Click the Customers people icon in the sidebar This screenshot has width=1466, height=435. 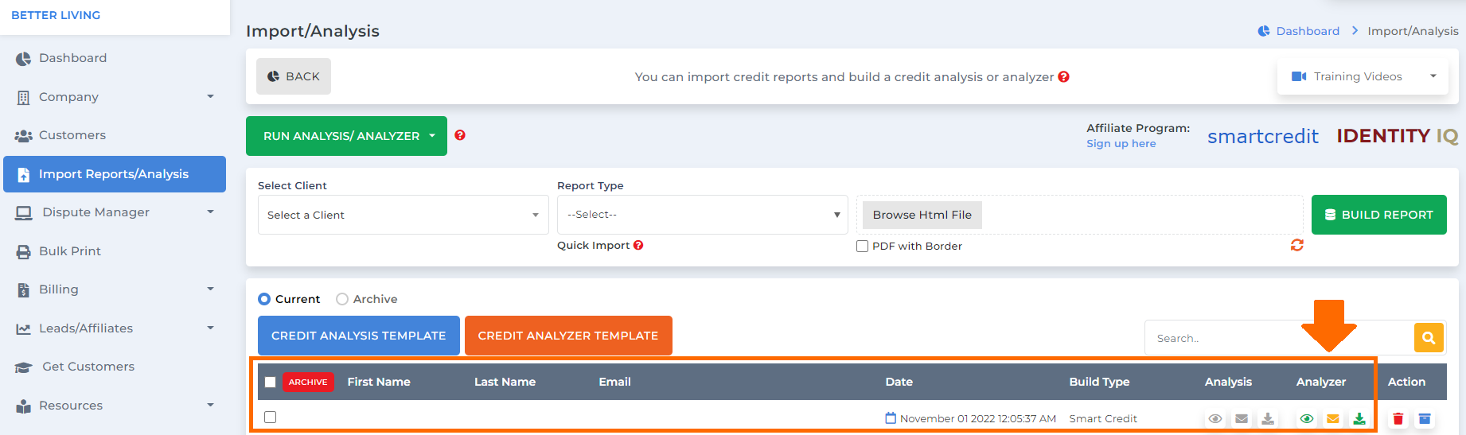coord(24,135)
